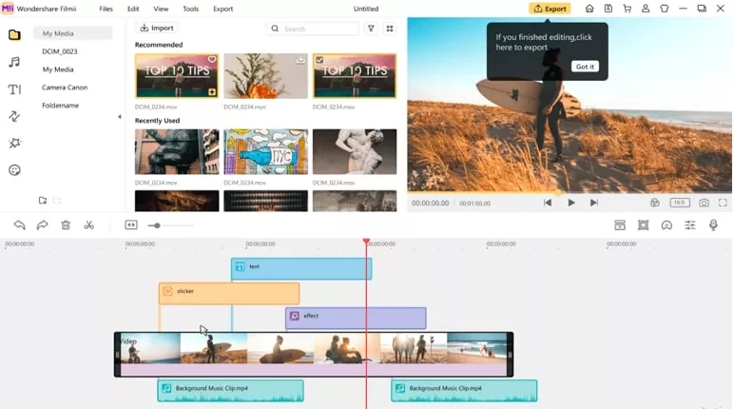Open the Audio music note tab
The width and height of the screenshot is (734, 409).
pyautogui.click(x=14, y=62)
